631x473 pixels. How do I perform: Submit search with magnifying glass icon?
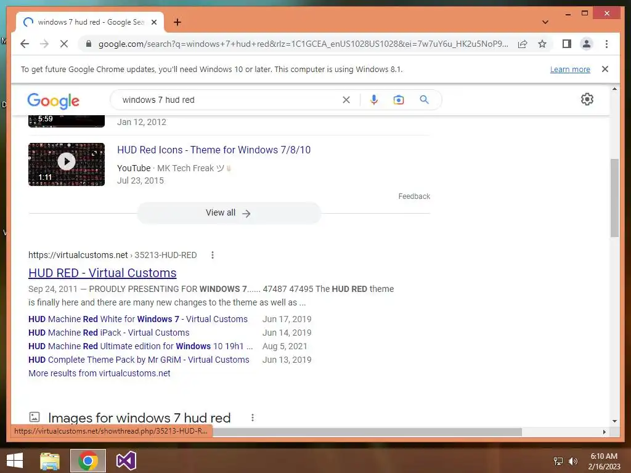[424, 100]
